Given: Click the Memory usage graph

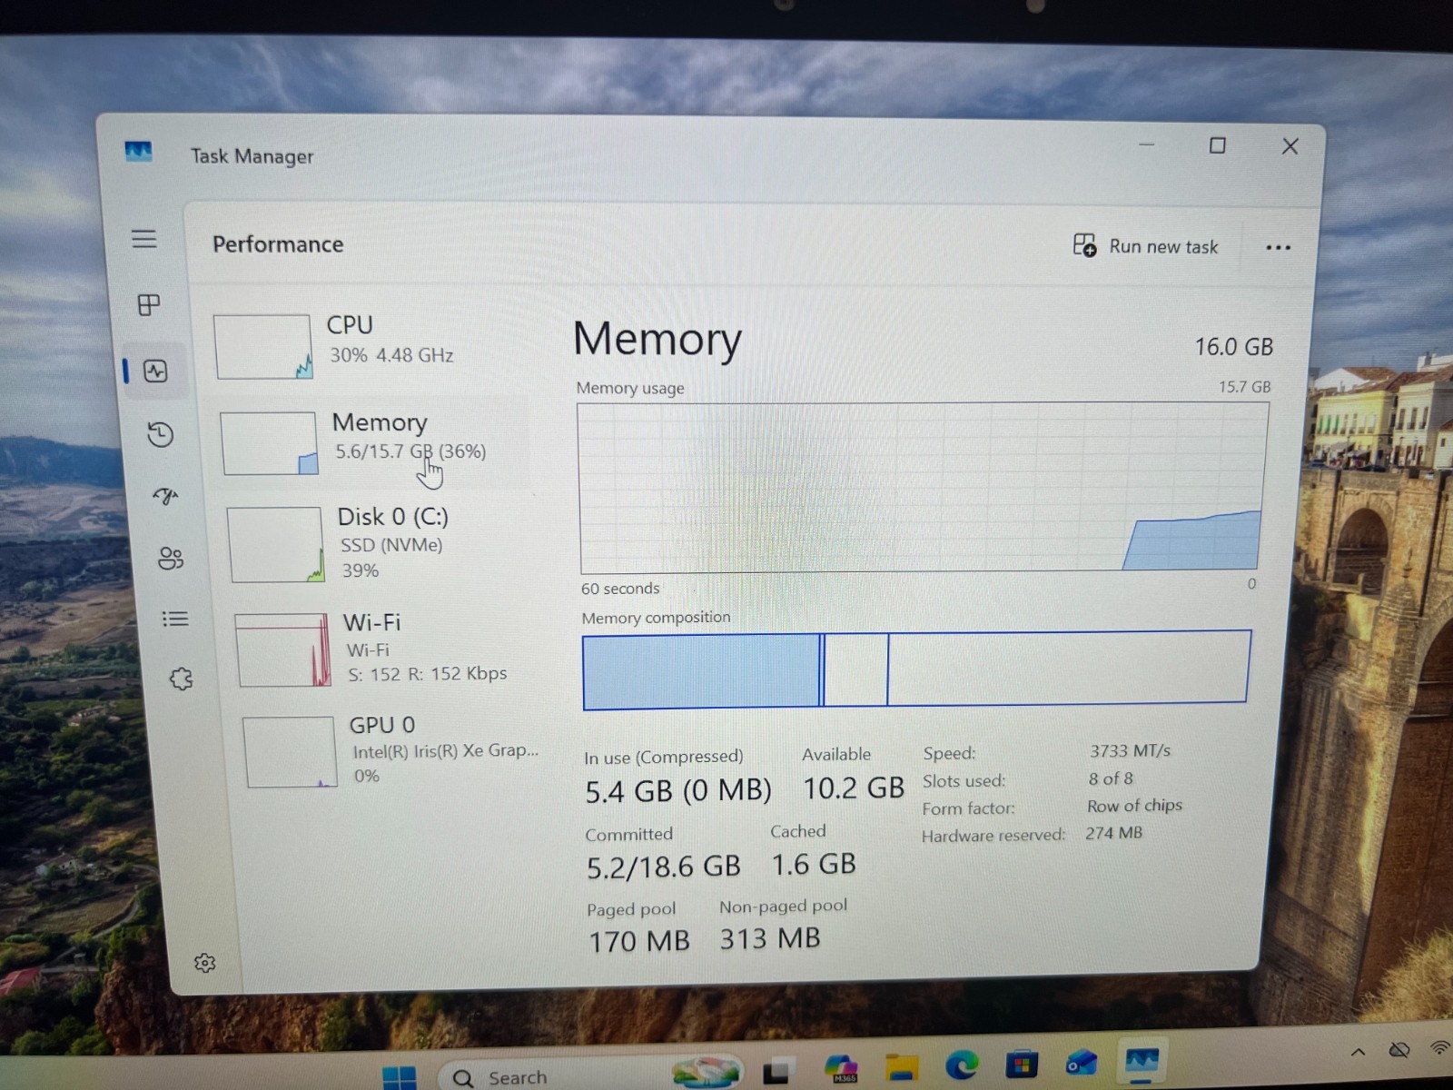Looking at the screenshot, I should [923, 488].
